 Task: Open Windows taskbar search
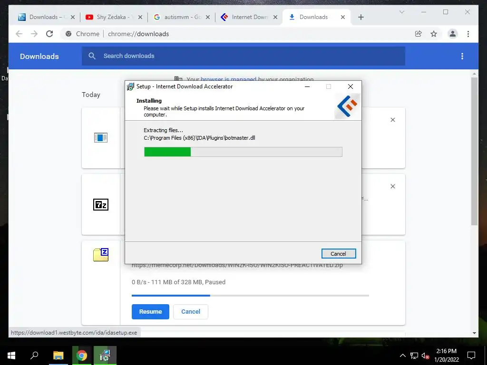click(x=34, y=355)
